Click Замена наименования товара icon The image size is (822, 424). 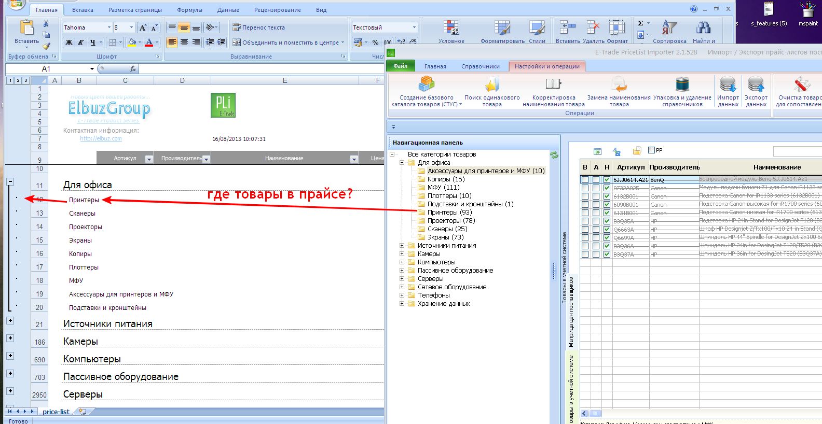click(619, 83)
